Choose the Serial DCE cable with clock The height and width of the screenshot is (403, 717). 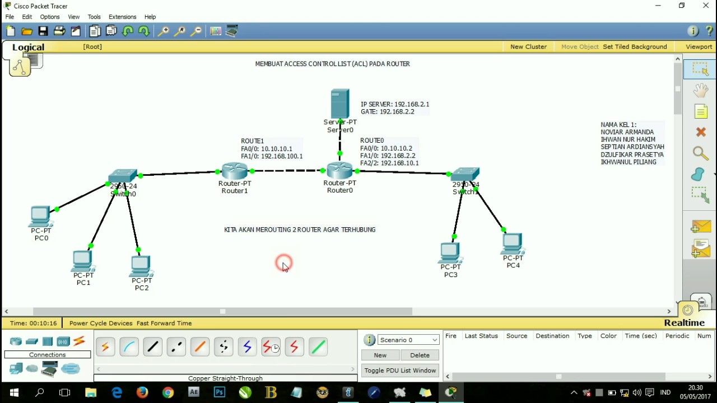[x=271, y=348]
